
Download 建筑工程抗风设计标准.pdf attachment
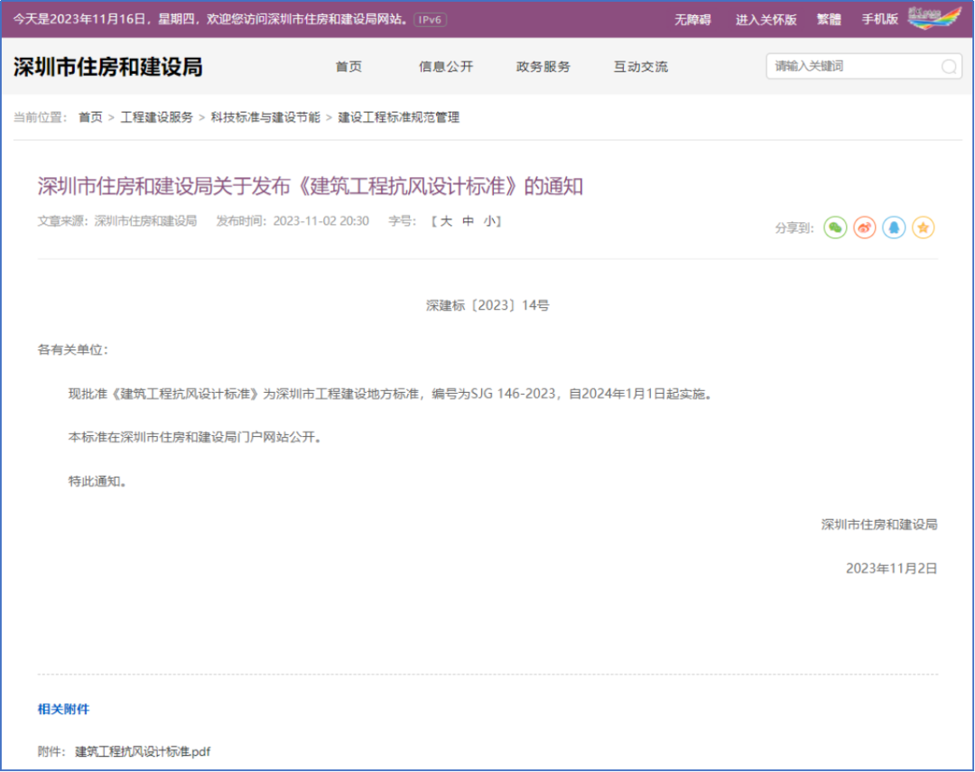coord(143,751)
